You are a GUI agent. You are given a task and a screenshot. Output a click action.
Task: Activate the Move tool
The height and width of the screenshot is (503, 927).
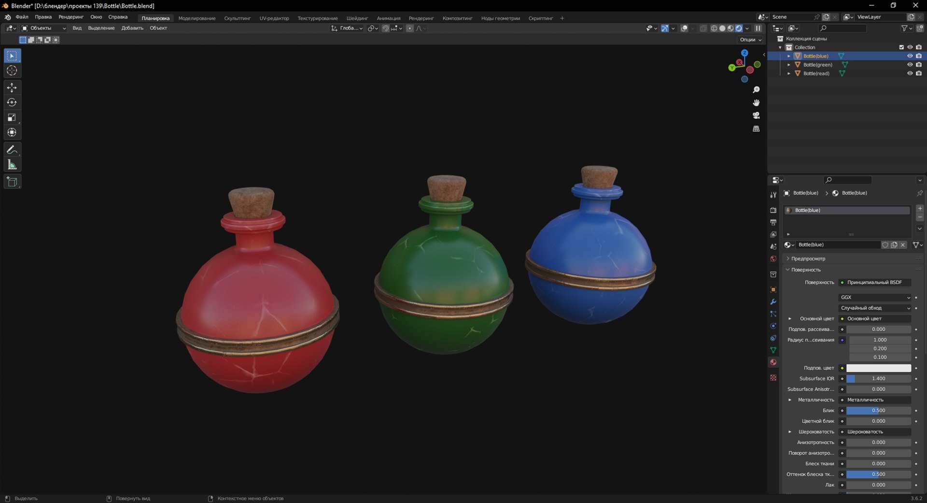point(12,87)
